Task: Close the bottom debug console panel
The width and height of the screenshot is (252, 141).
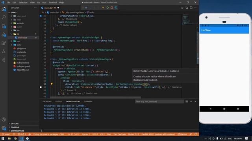Action: pos(195,101)
